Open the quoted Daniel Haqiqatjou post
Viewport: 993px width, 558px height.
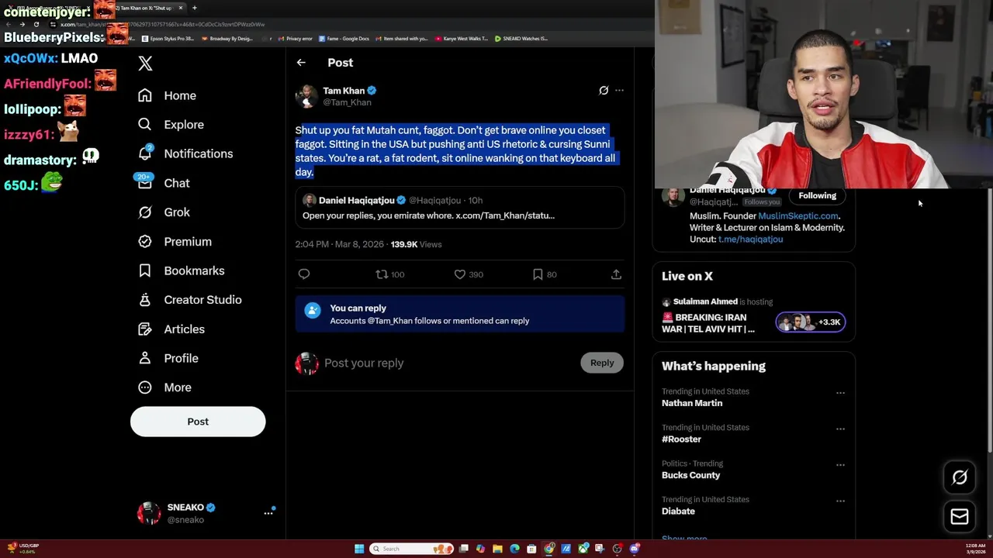tap(459, 208)
